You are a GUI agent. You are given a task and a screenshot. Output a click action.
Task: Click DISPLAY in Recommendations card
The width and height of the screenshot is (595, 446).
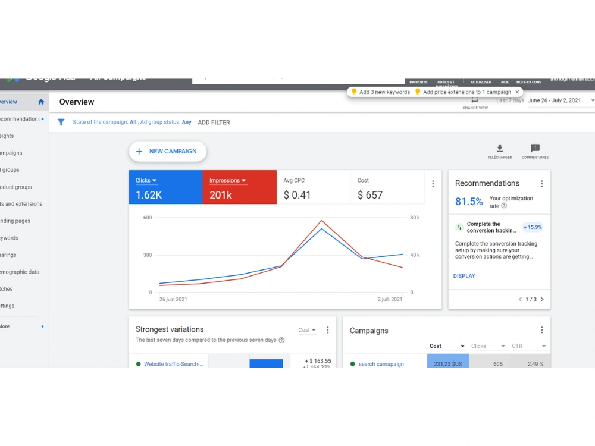click(464, 276)
